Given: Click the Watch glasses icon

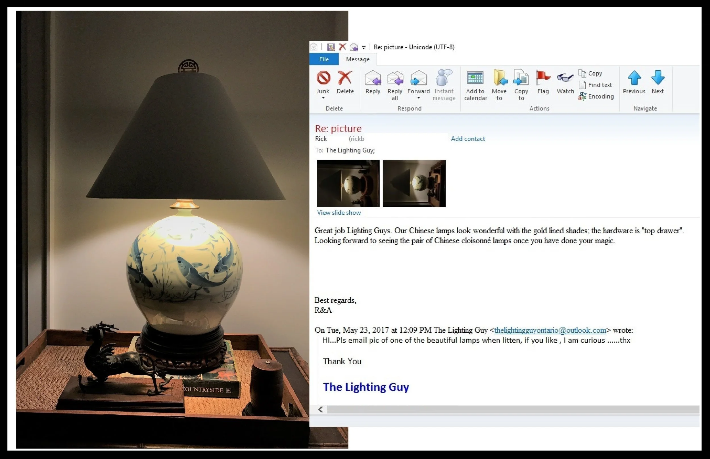Looking at the screenshot, I should [565, 78].
